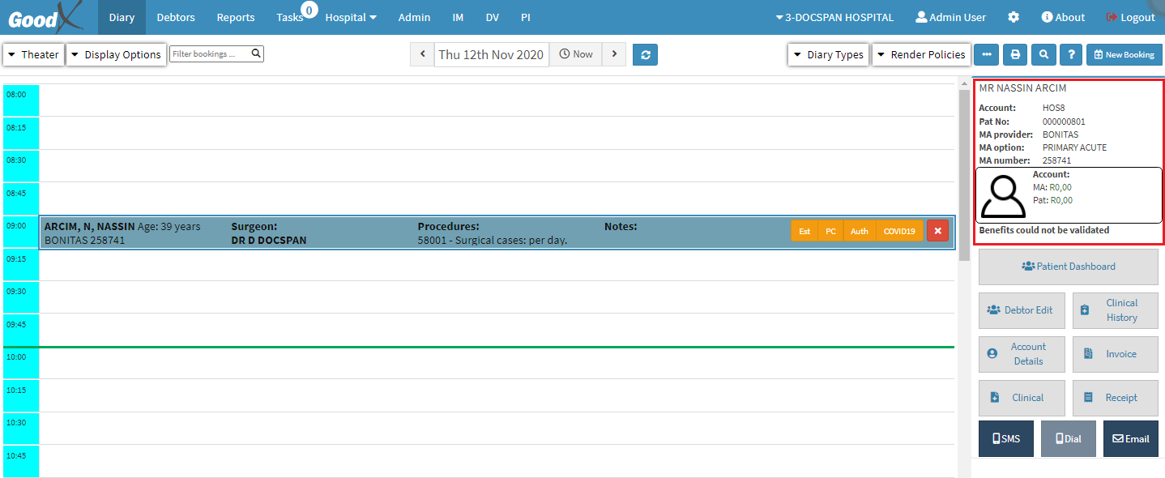
Task: Expand the Hospital dropdown menu
Action: [351, 17]
